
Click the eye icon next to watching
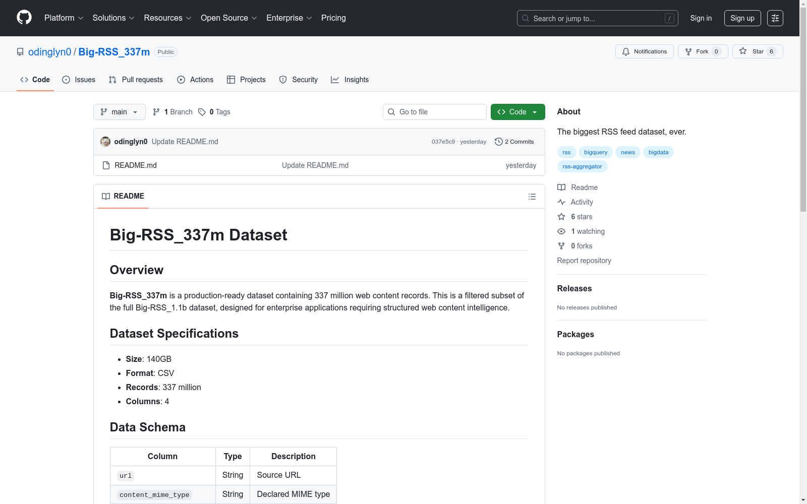(x=561, y=231)
